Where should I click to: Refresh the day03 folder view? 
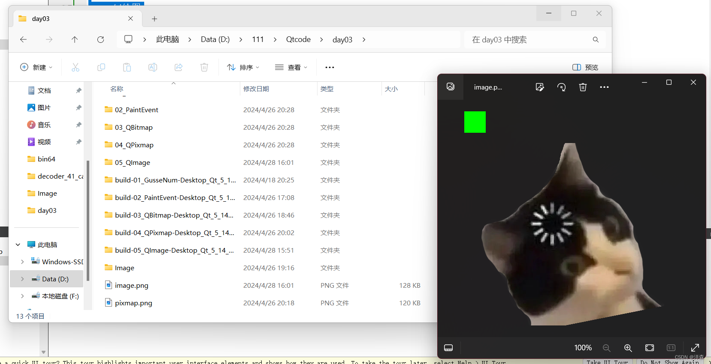pyautogui.click(x=100, y=39)
